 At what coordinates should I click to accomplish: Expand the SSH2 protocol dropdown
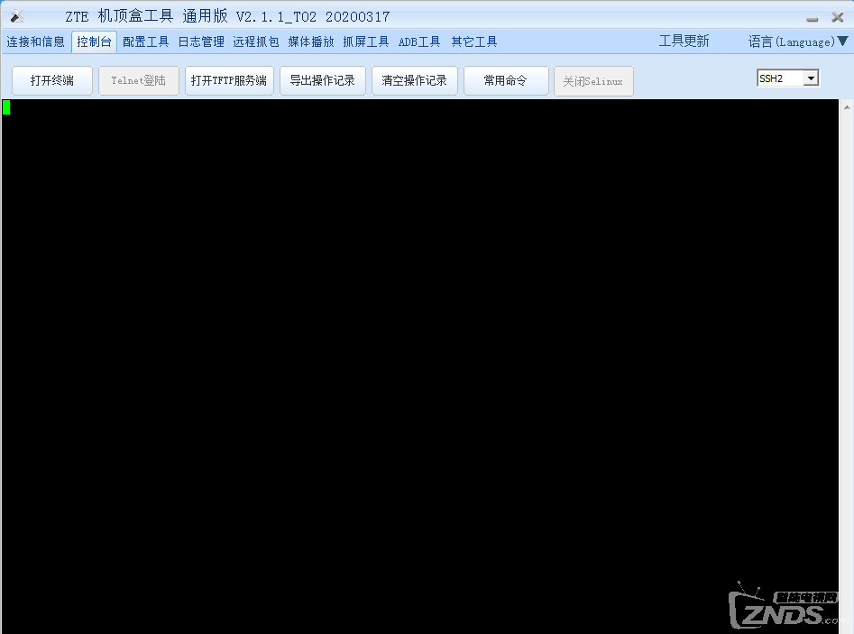click(811, 78)
